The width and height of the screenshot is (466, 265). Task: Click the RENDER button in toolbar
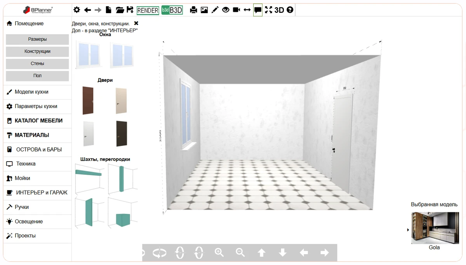coord(148,10)
